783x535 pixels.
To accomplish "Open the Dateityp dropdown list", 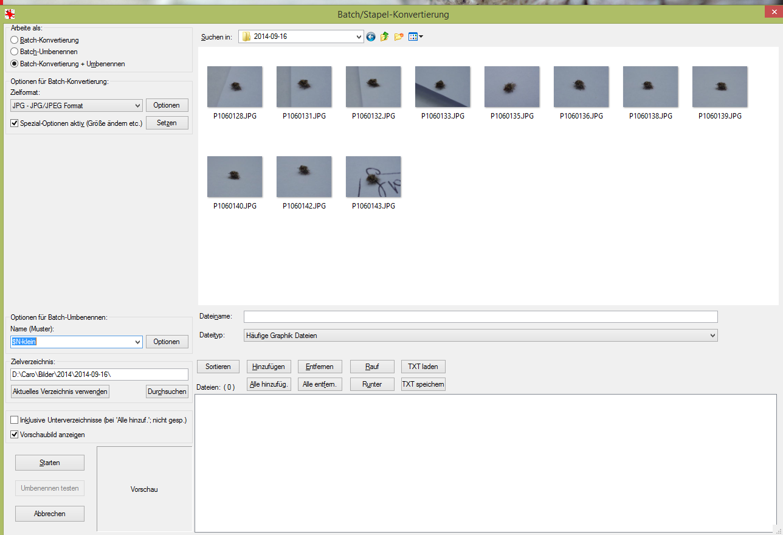I will click(x=712, y=336).
